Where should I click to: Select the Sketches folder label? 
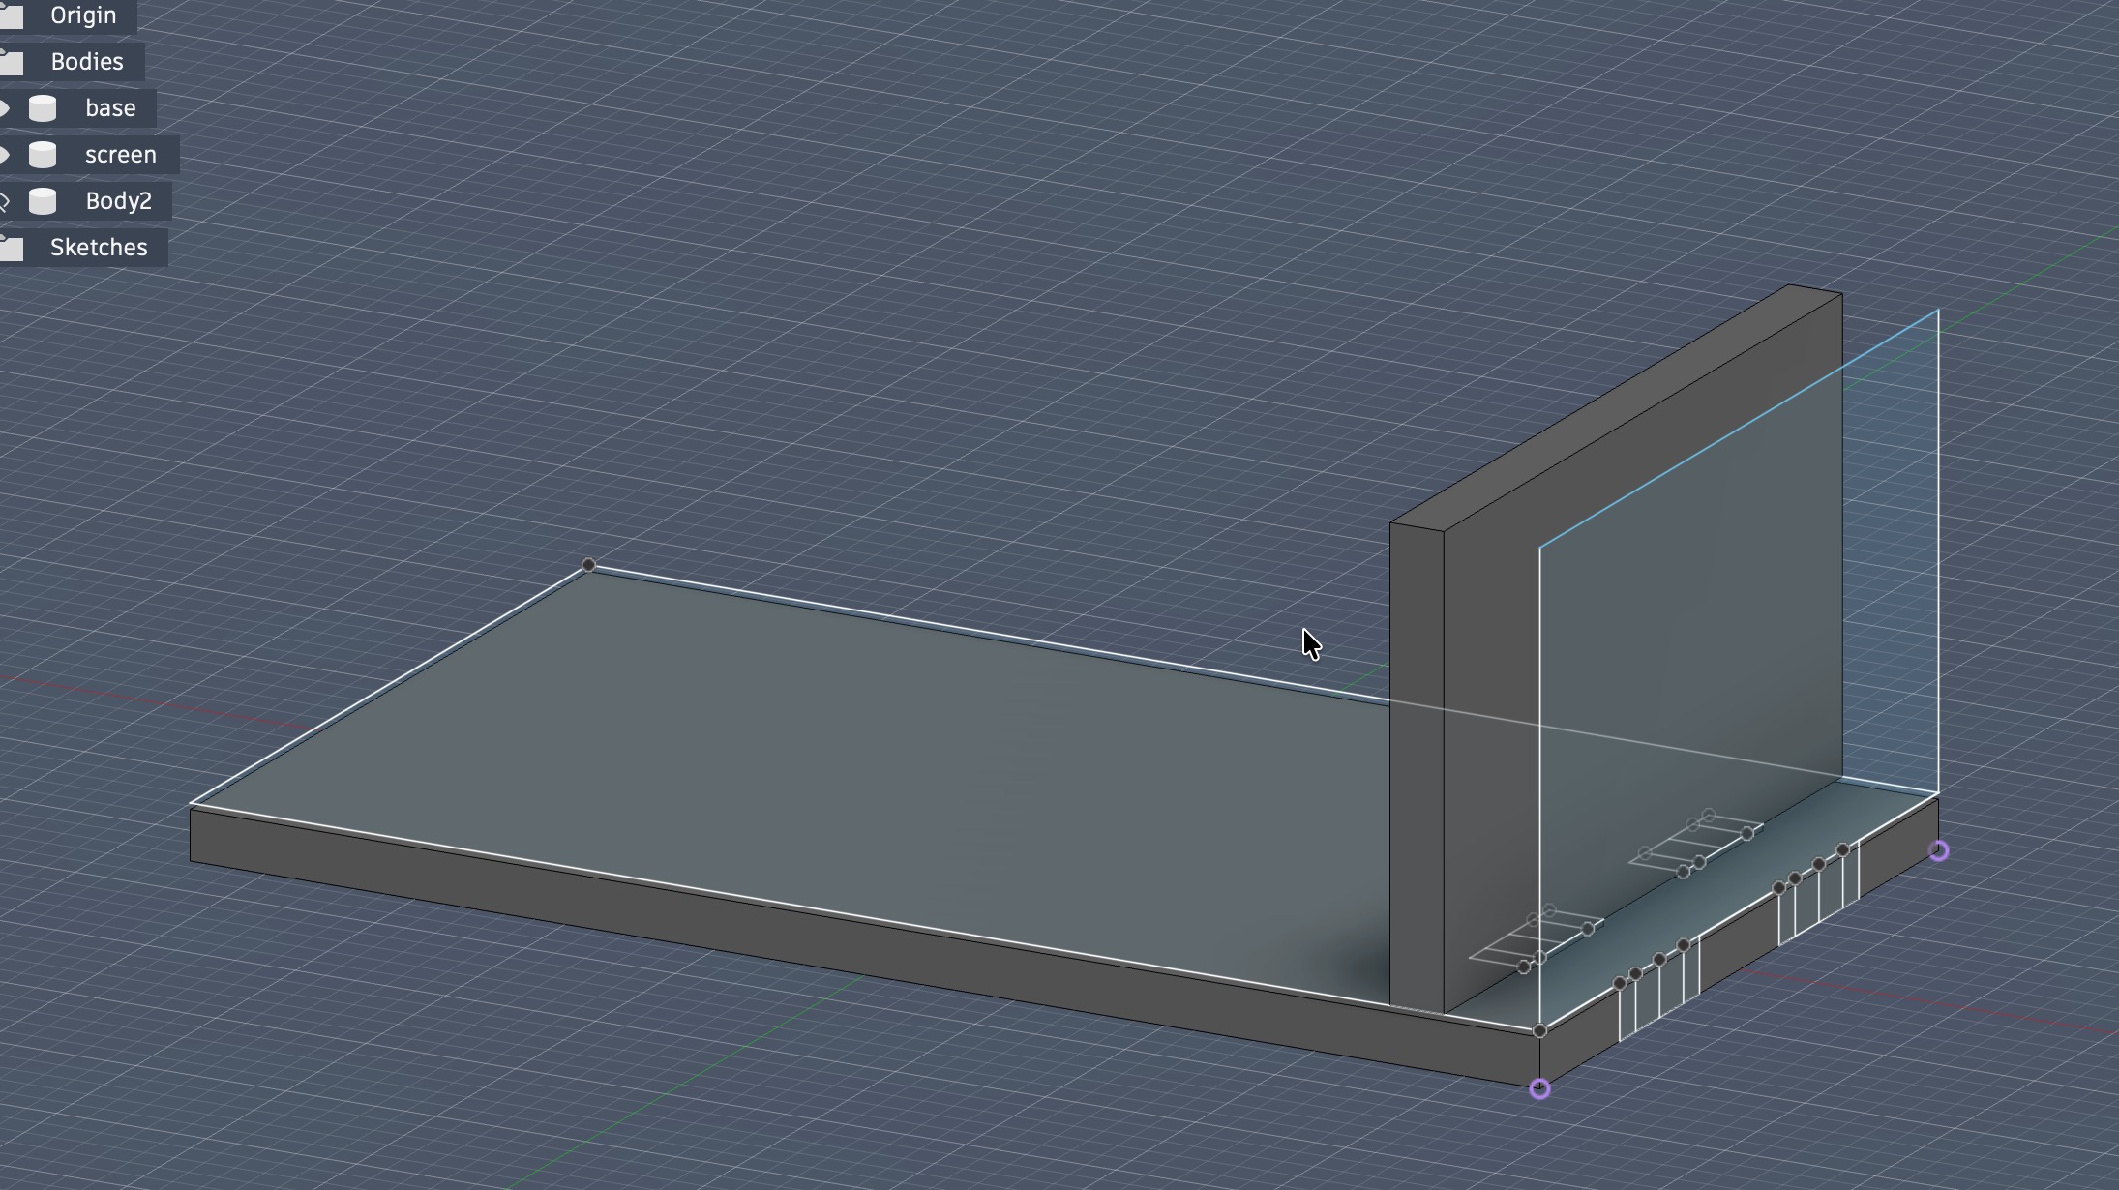pyautogui.click(x=99, y=248)
